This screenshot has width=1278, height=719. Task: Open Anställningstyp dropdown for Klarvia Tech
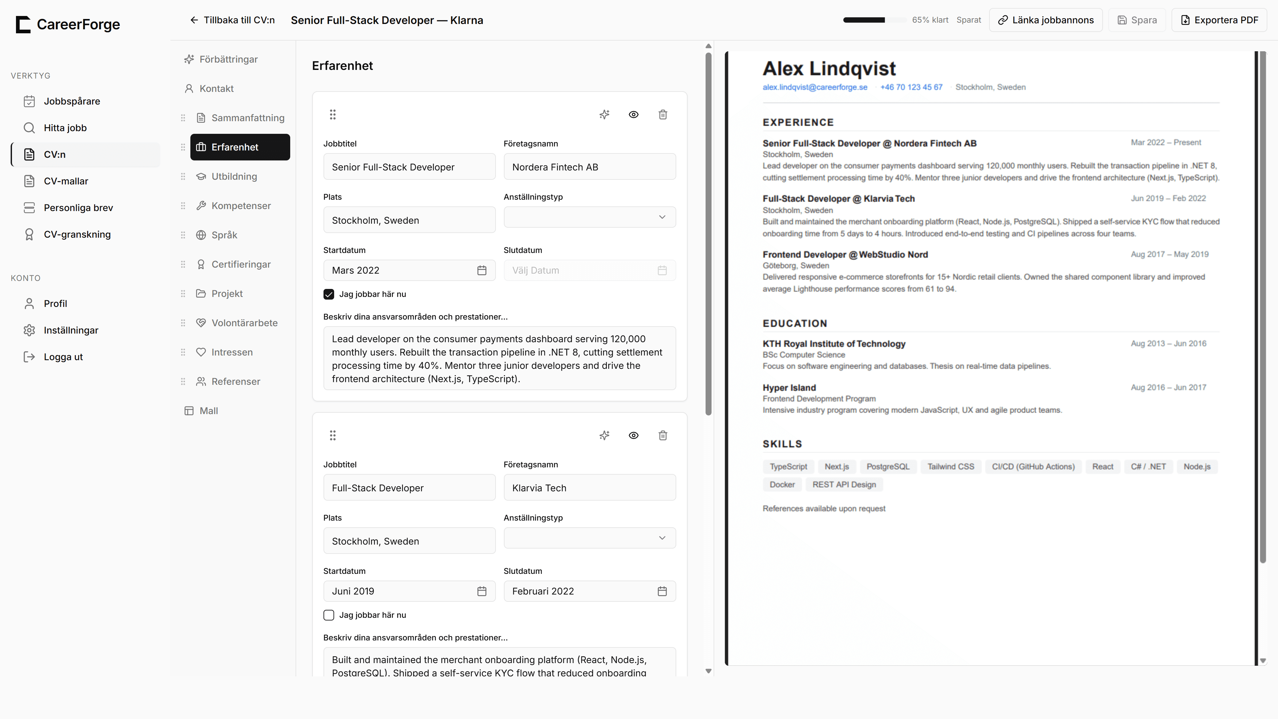[590, 538]
